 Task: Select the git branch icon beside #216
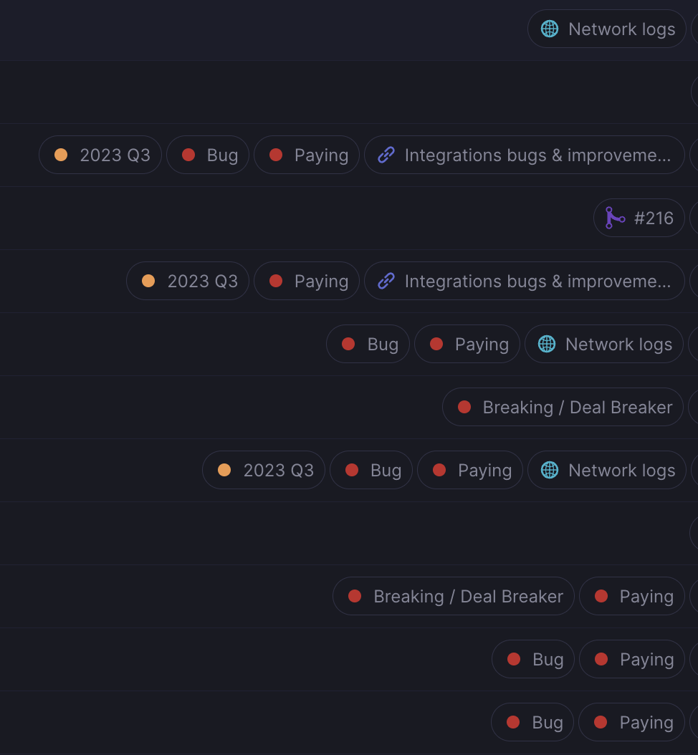pos(613,217)
